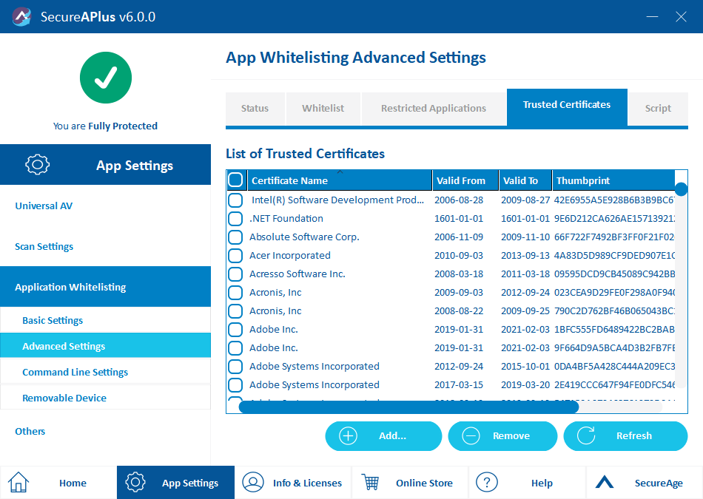This screenshot has height=499, width=703.
Task: Check the Acronis, Inc 2009-09-03 checkbox
Action: (x=235, y=293)
